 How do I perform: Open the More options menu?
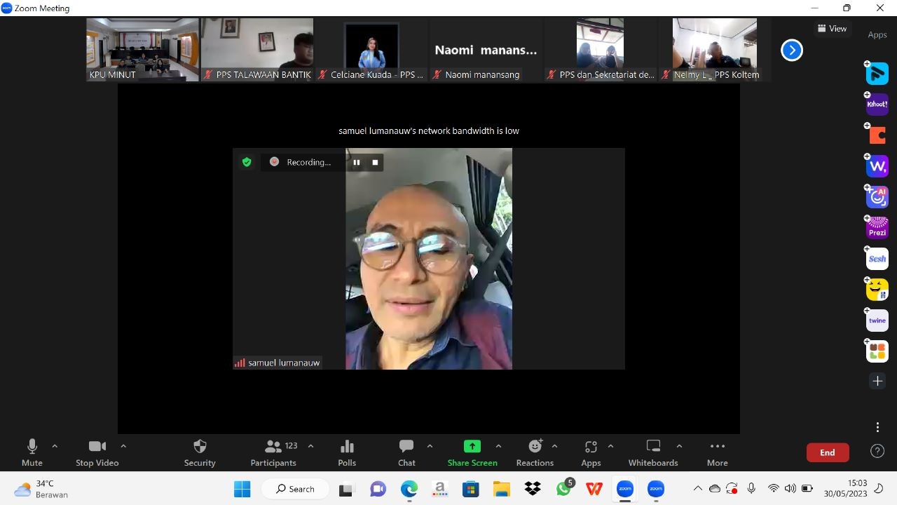click(717, 452)
